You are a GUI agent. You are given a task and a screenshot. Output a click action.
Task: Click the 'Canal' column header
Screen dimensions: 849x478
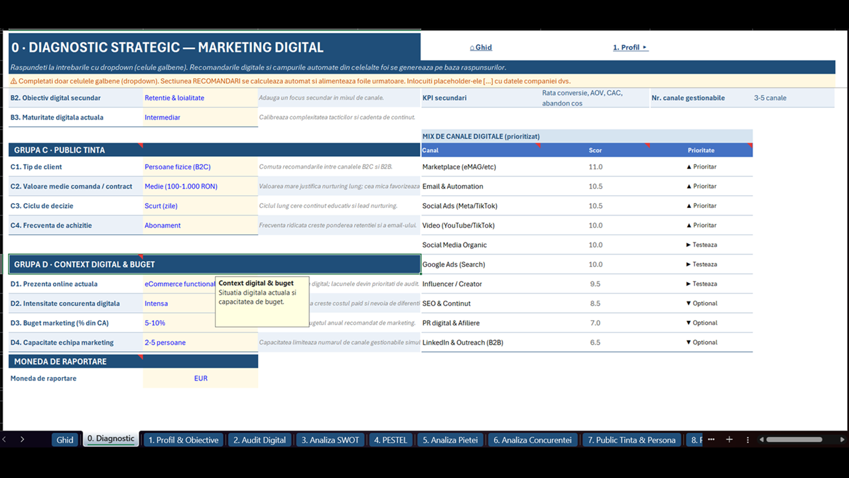482,150
